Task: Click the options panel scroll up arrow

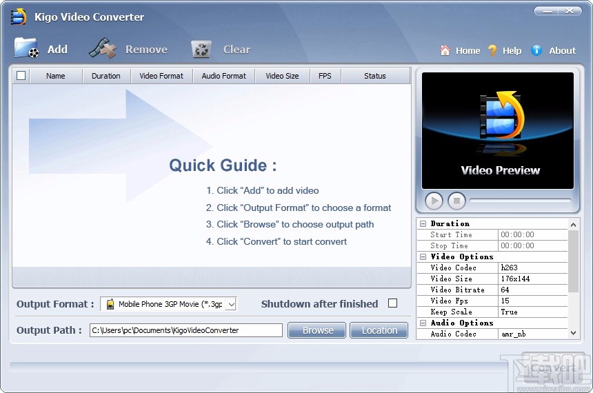Action: (573, 224)
